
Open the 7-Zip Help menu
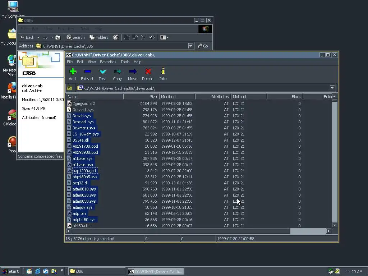click(x=138, y=62)
